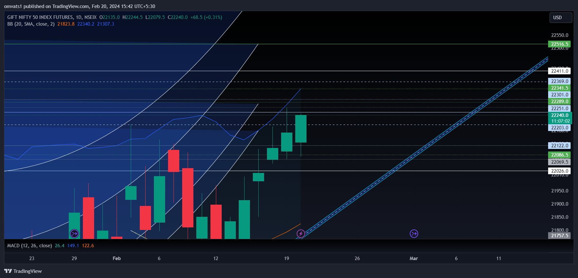This screenshot has width=578, height=278.
Task: Click the BB lower value 21307.3
Action: point(106,24)
